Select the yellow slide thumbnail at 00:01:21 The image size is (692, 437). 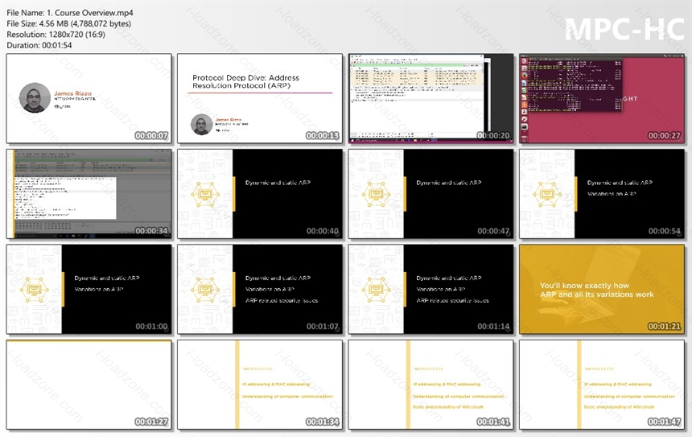coord(602,289)
